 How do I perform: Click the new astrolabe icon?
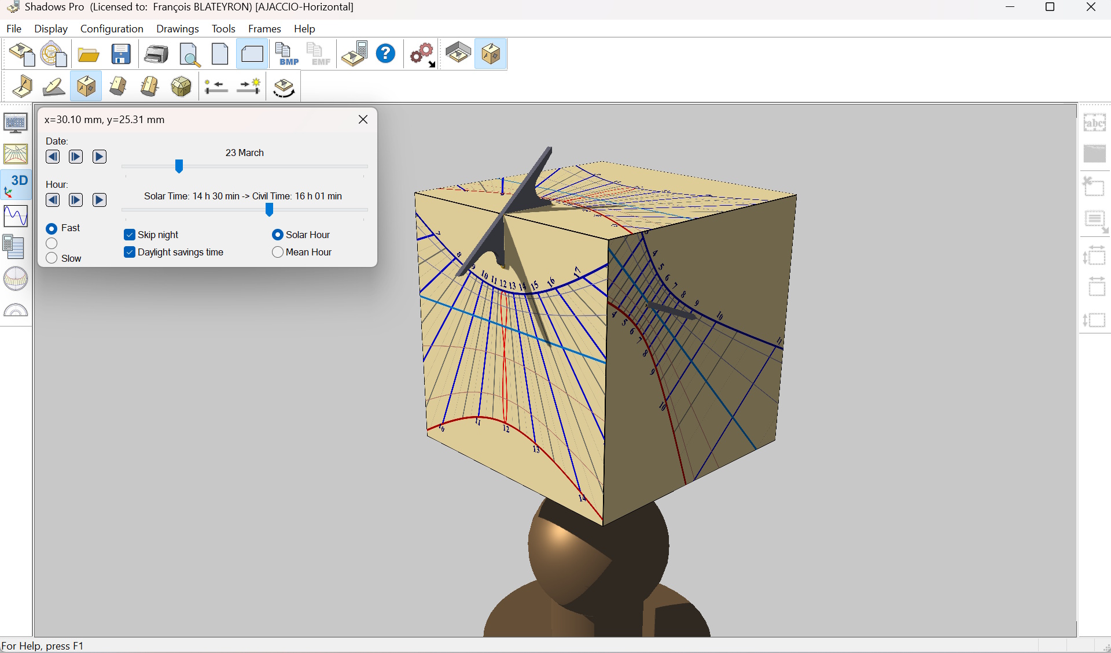pos(54,54)
